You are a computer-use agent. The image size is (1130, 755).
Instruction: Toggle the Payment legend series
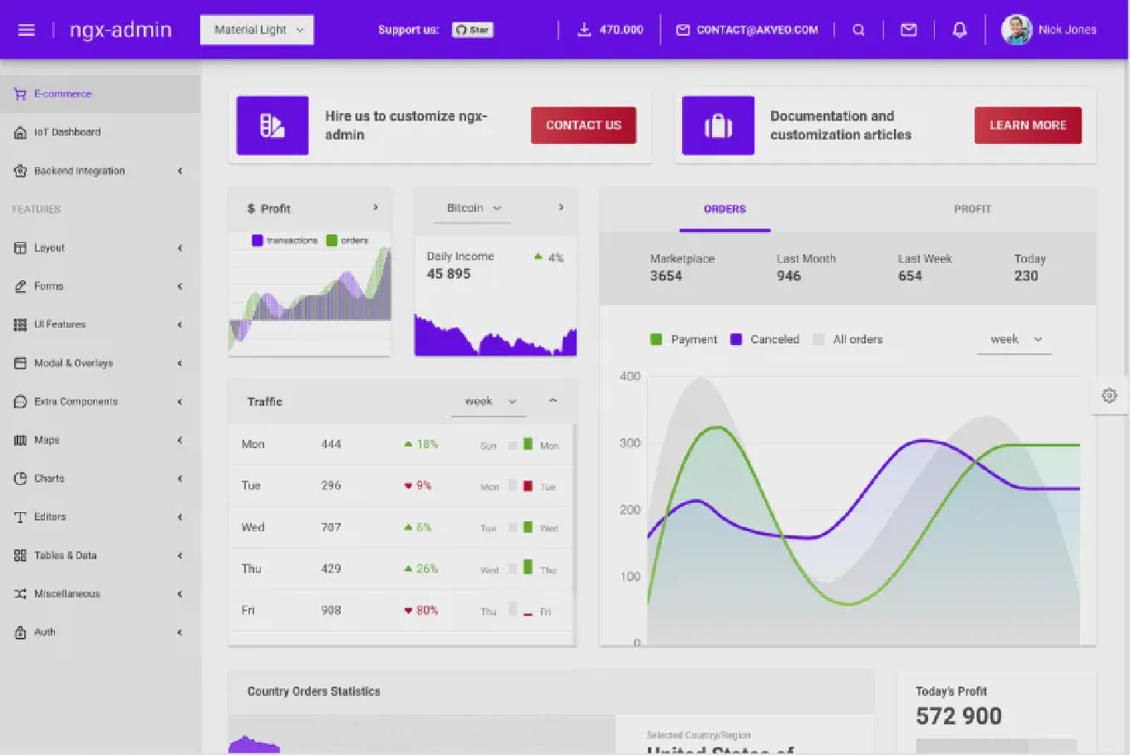(x=683, y=339)
